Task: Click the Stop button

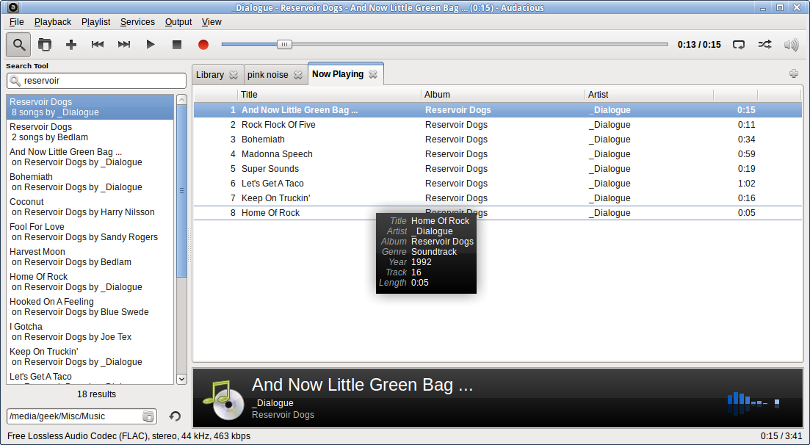Action: pyautogui.click(x=177, y=45)
